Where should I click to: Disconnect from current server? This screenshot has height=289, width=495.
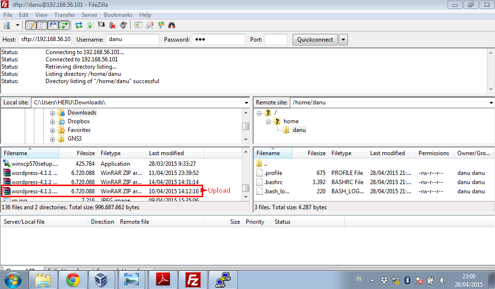click(112, 25)
